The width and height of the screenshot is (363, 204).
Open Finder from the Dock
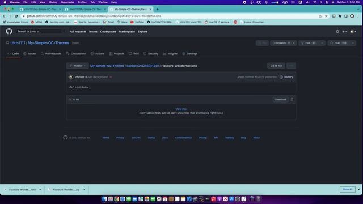(104, 199)
